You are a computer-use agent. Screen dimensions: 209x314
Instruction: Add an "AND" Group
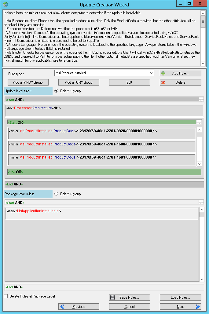point(28,82)
